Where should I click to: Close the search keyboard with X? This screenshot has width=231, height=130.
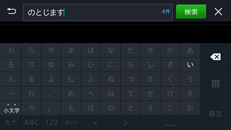[x=218, y=12]
